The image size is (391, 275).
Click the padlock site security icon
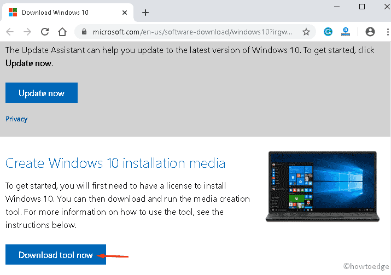[84, 32]
